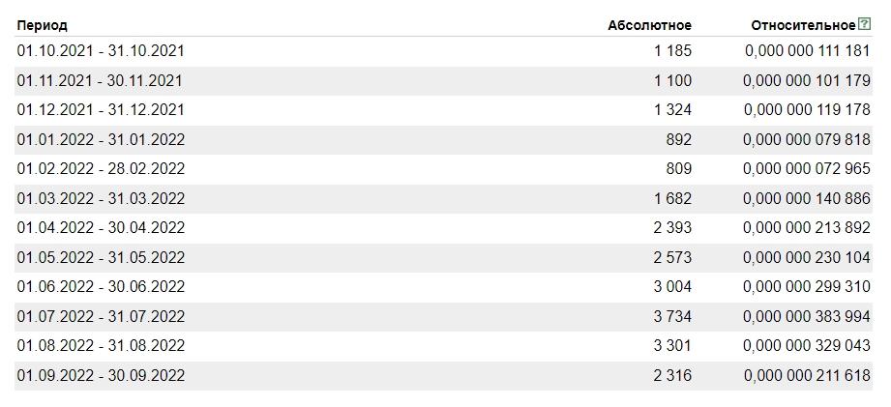Click the relative value 0,000 000 211 618
This screenshot has height=407, width=891.
[807, 376]
